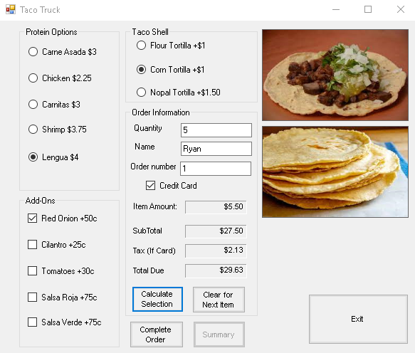Check the Salsa Verde +75c box
Viewport: 415px width, 353px height.
pos(64,322)
